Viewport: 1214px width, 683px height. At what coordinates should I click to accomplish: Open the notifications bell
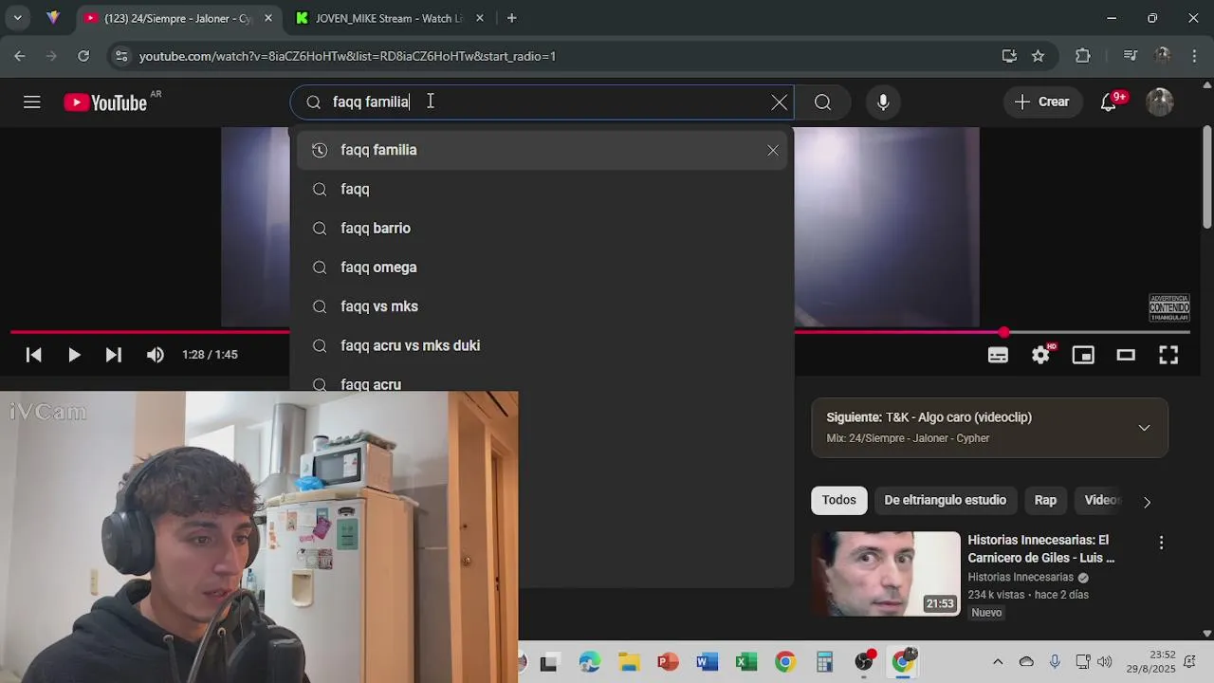coord(1109,102)
